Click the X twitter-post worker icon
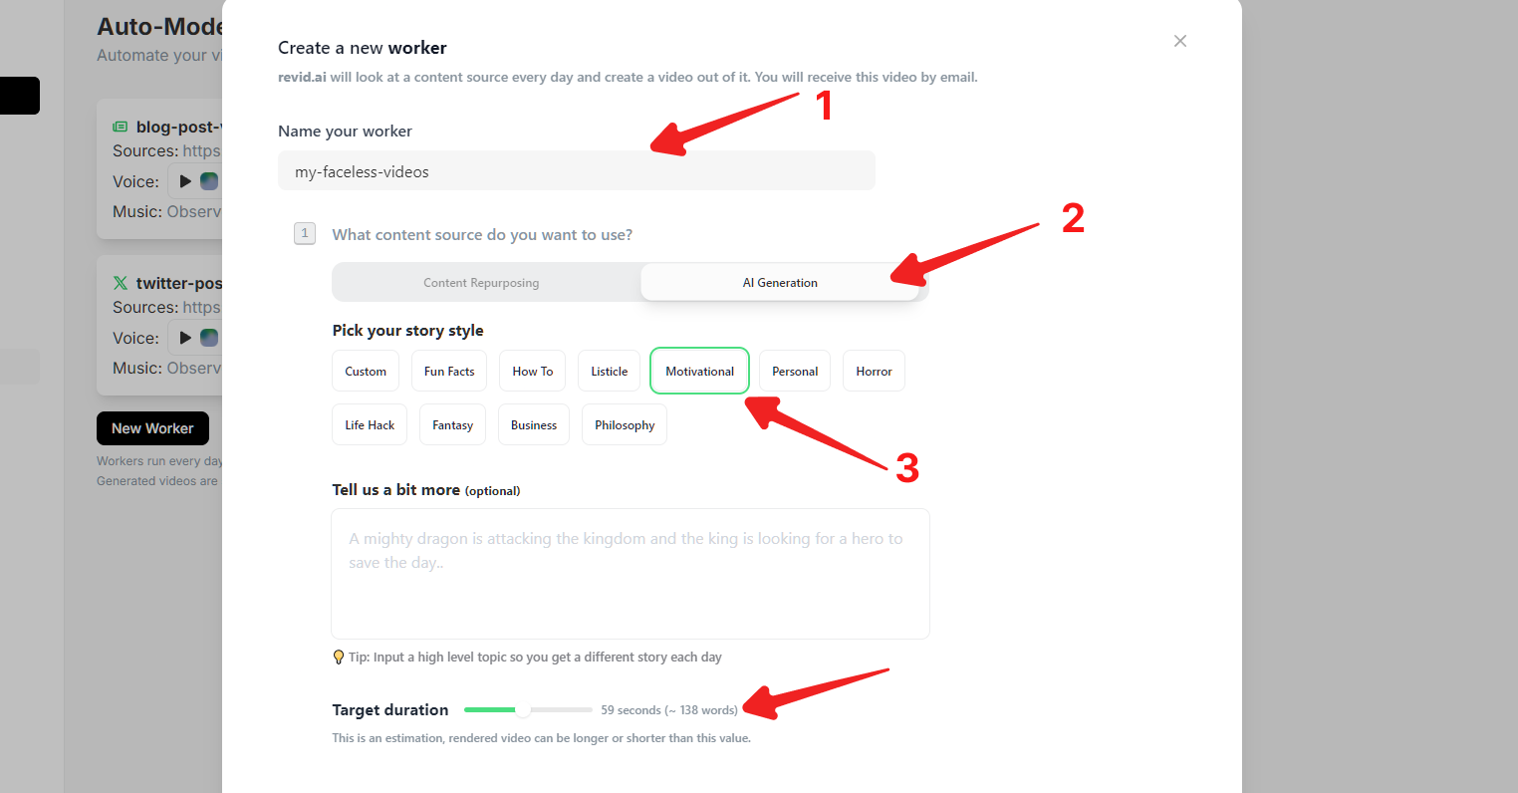Screen dimensions: 1518x793 121,283
